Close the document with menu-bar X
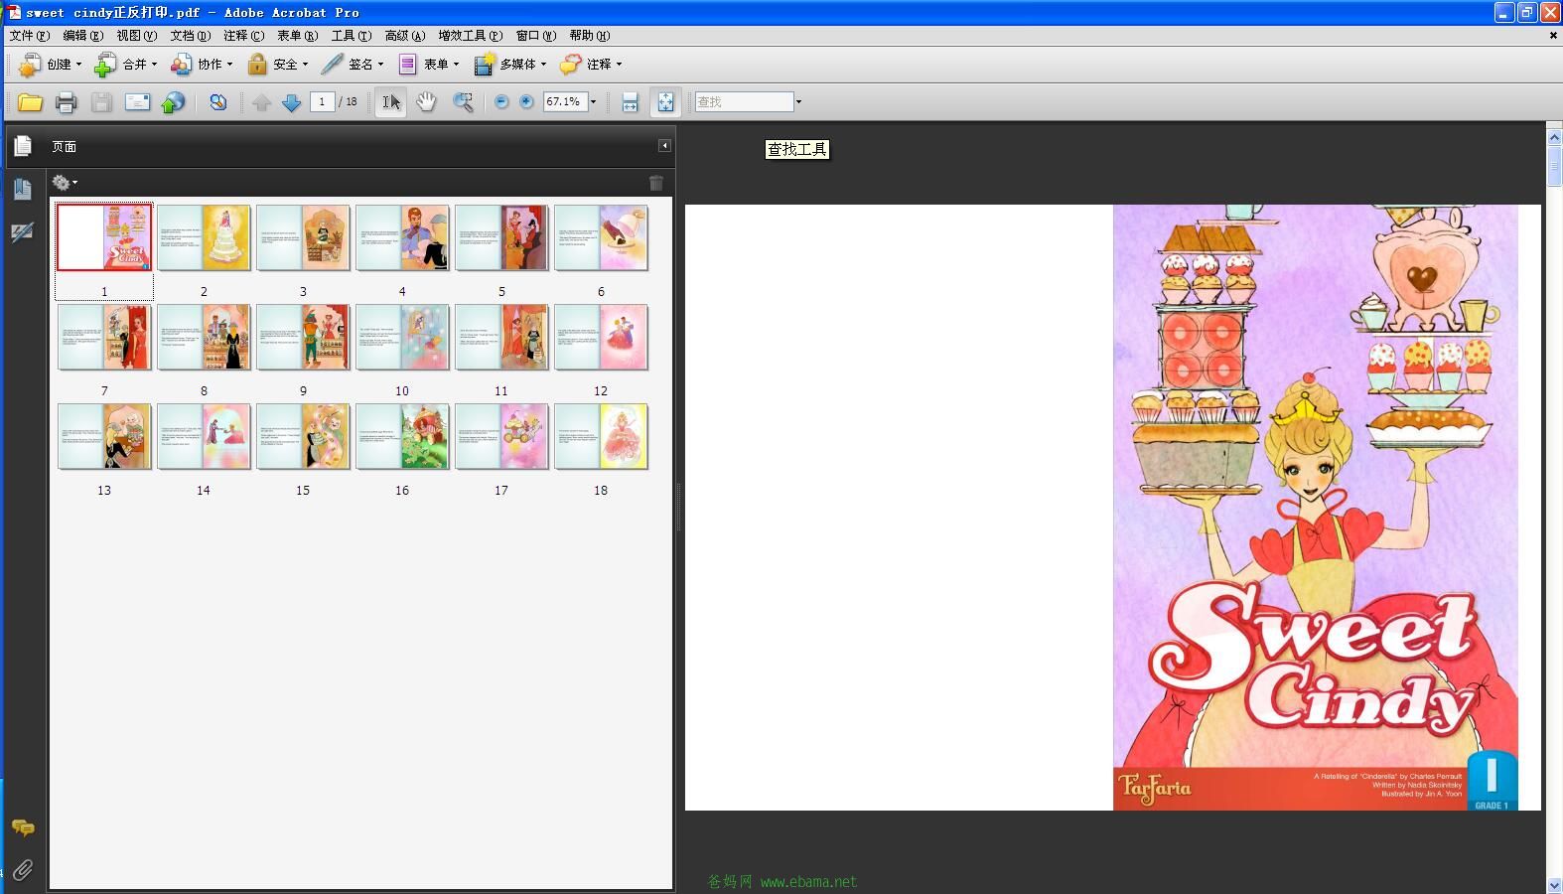Image resolution: width=1563 pixels, height=894 pixels. (x=1553, y=36)
